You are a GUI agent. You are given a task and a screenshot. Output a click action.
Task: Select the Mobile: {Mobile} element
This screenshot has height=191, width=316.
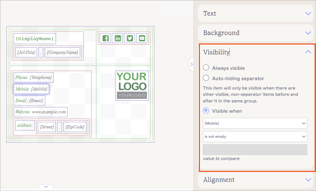click(x=31, y=89)
